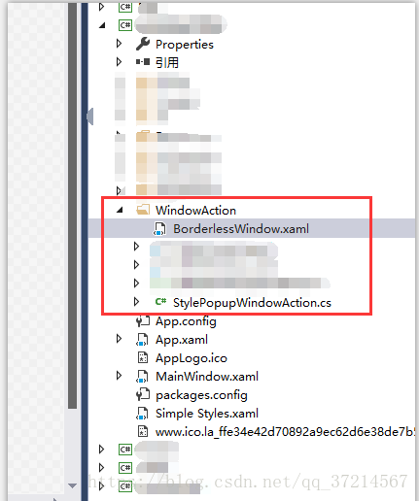Click the vertical scrollbar down arrow

click(x=73, y=485)
